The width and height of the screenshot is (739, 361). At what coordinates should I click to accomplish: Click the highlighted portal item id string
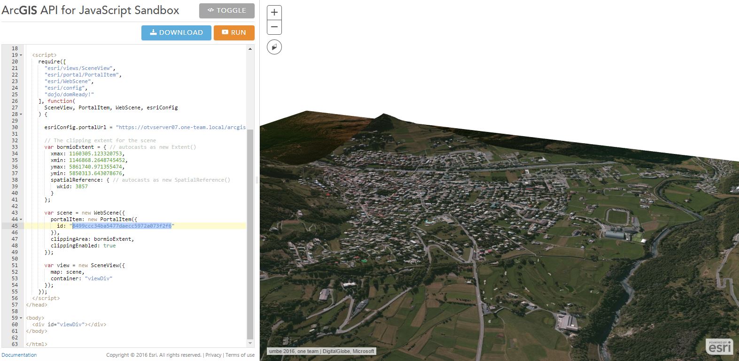click(x=122, y=226)
